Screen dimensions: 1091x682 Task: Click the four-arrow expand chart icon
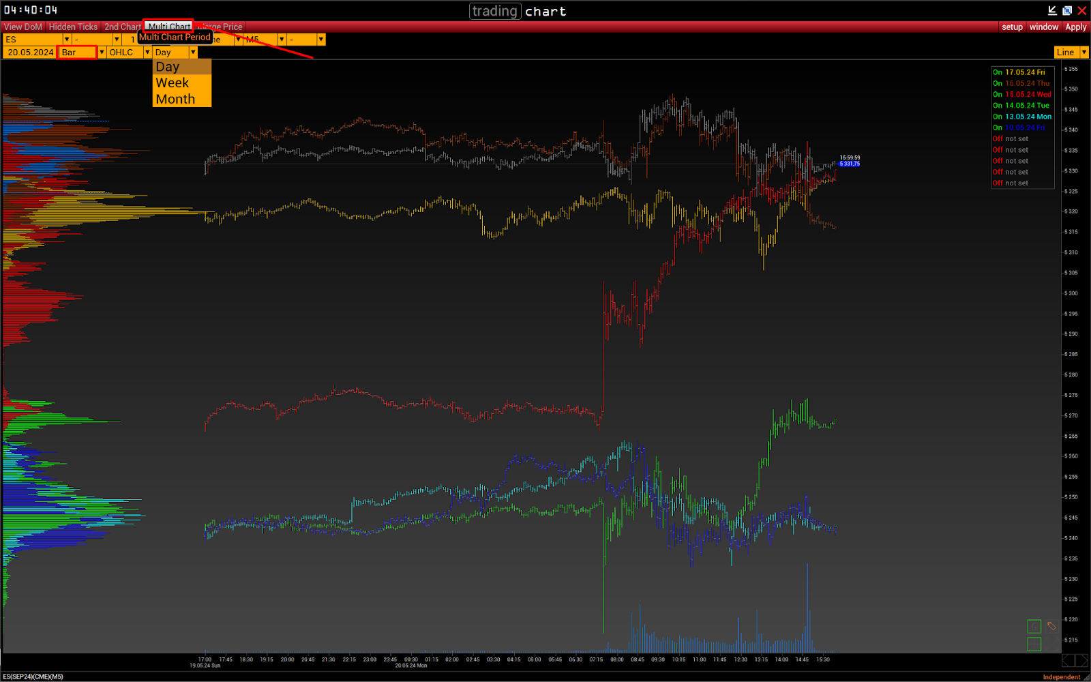(x=1052, y=644)
